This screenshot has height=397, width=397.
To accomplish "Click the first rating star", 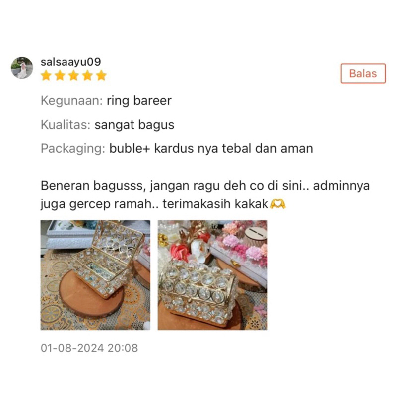I will click(46, 75).
